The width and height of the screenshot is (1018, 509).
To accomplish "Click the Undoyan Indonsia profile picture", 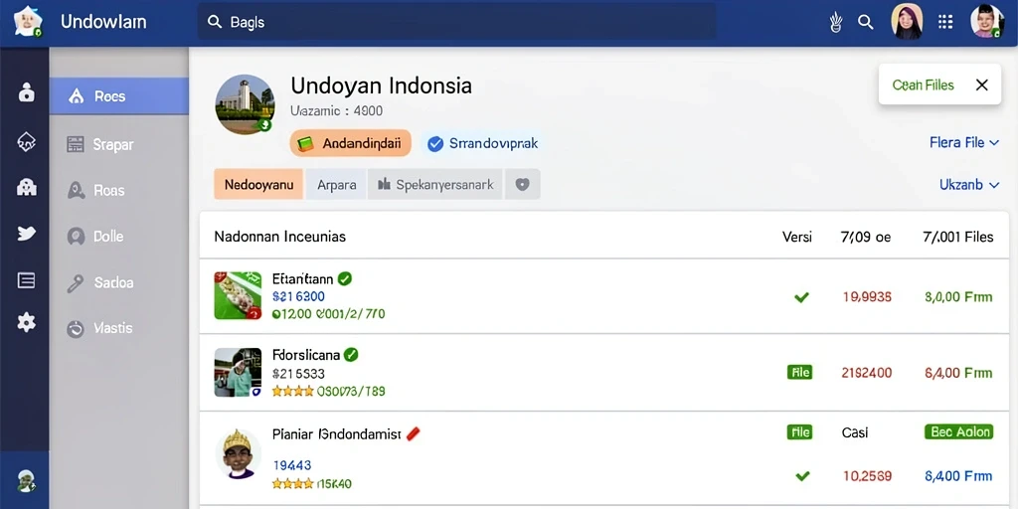I will click(245, 104).
